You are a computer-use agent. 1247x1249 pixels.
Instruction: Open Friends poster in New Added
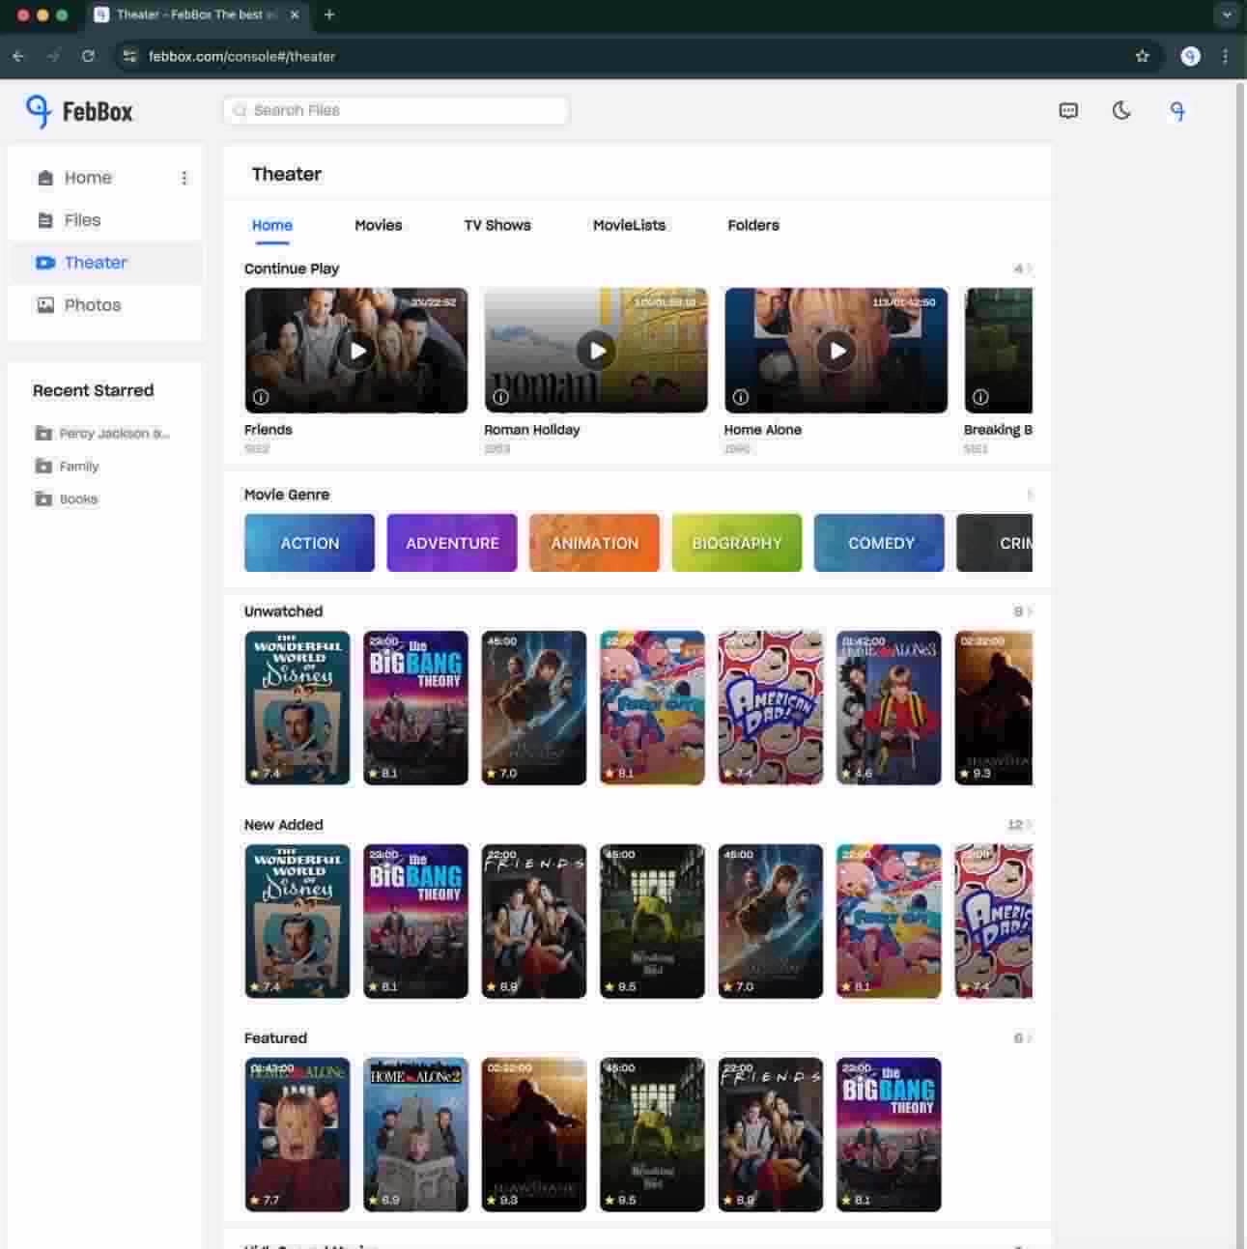(534, 922)
